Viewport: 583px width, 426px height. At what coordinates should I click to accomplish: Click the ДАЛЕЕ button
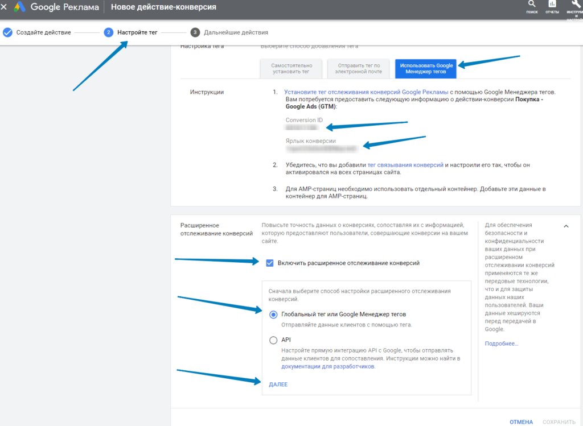[278, 384]
